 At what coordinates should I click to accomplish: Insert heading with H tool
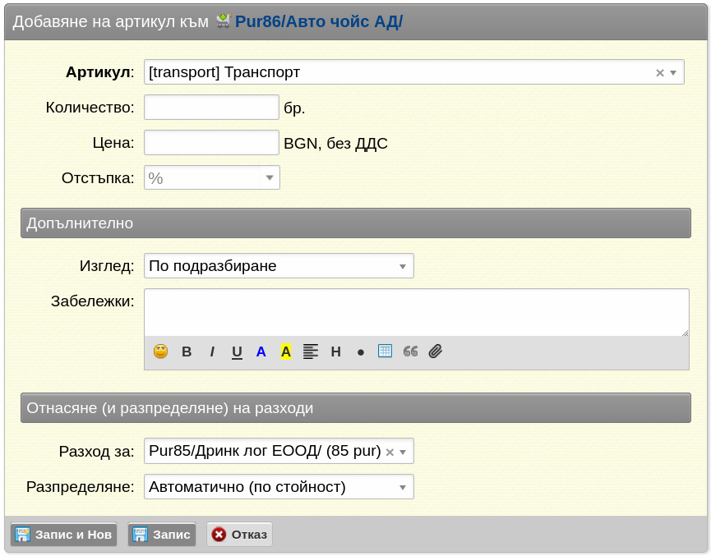point(335,352)
